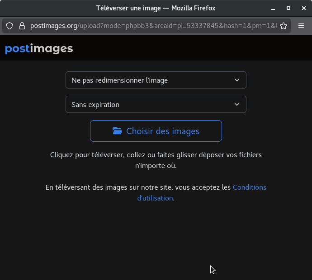
Task: Click the folder icon in Choisir des images
Action: (117, 131)
